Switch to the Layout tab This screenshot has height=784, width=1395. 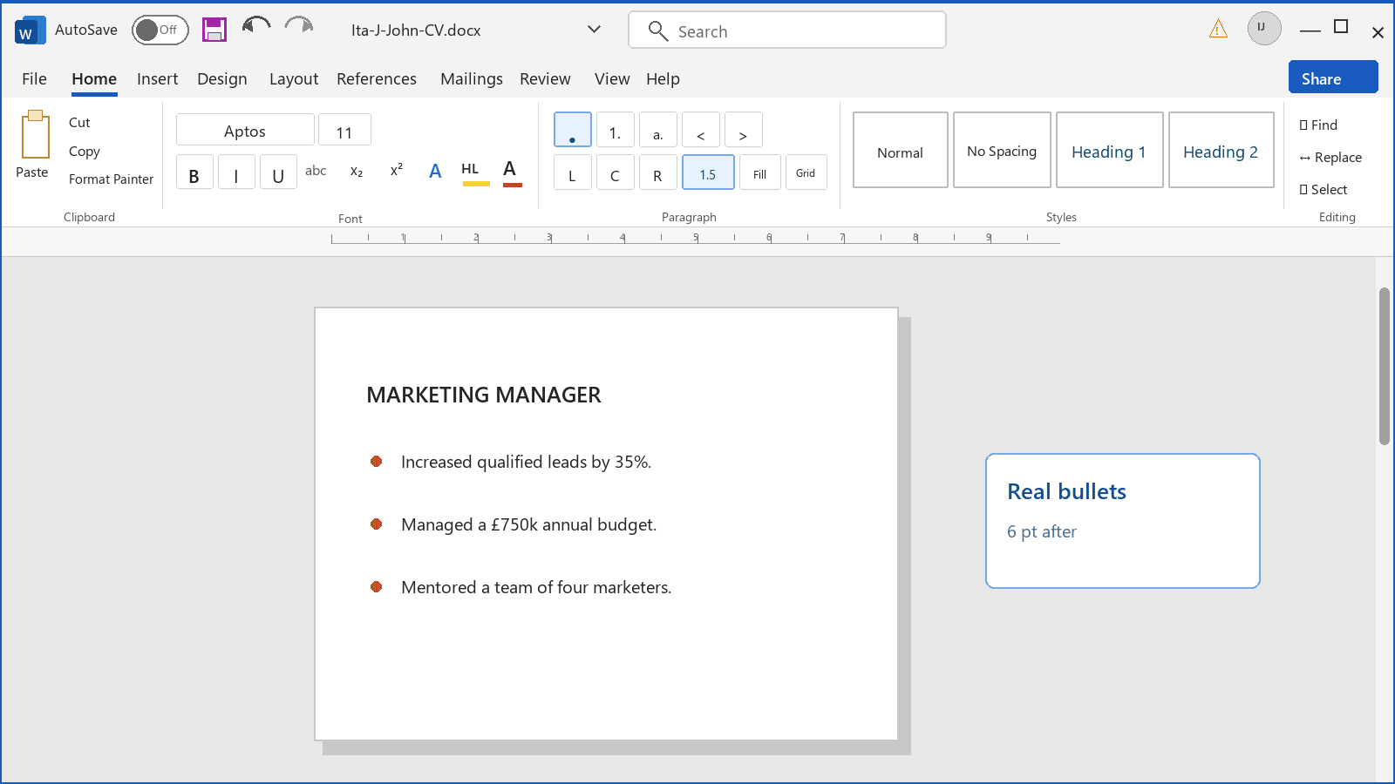tap(294, 78)
